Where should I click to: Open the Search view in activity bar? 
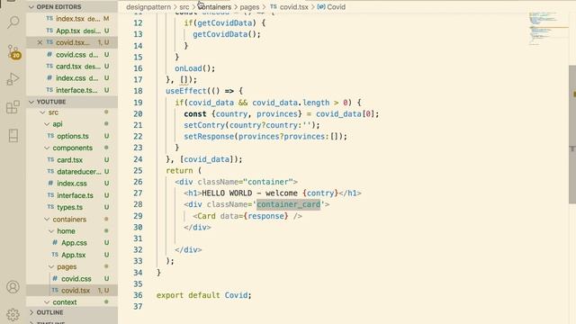(13, 22)
